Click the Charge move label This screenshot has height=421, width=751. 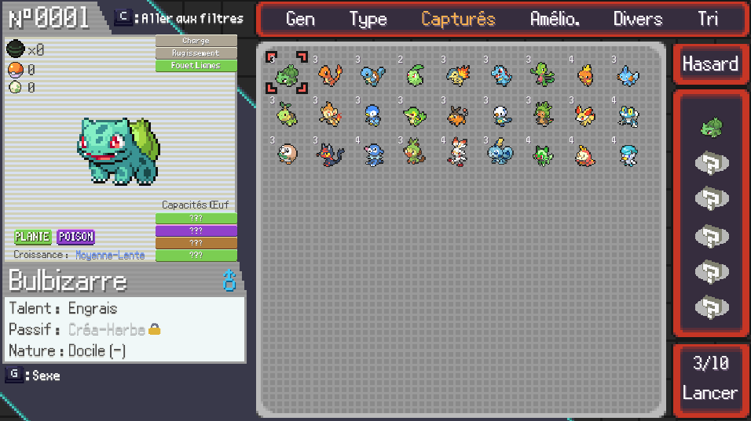pos(196,41)
